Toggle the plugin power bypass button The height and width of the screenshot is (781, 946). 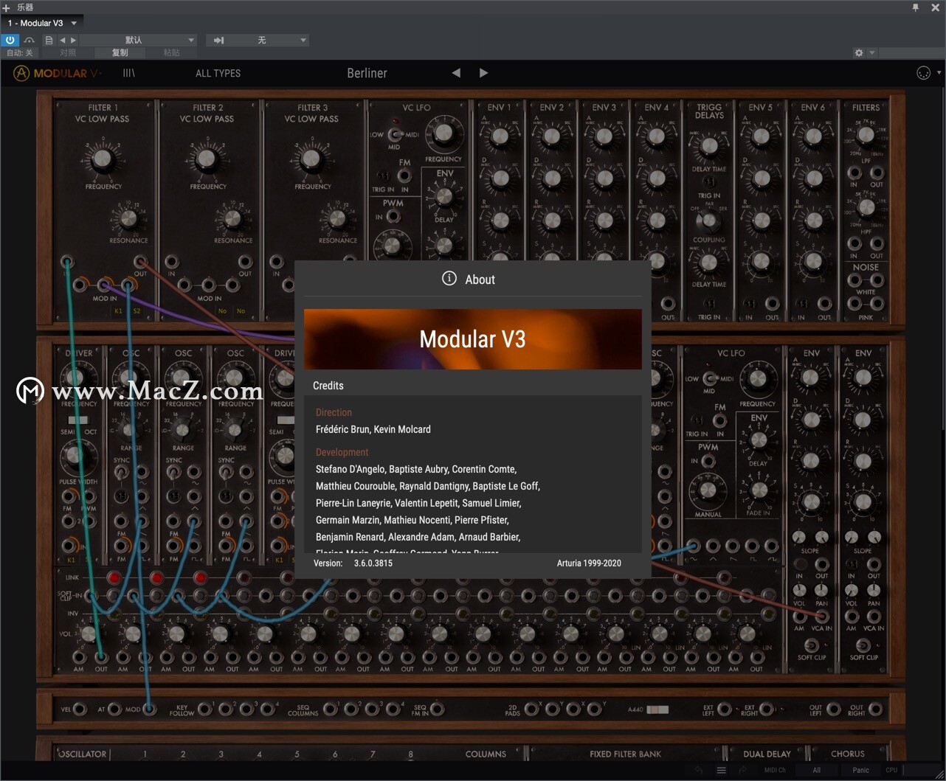10,40
